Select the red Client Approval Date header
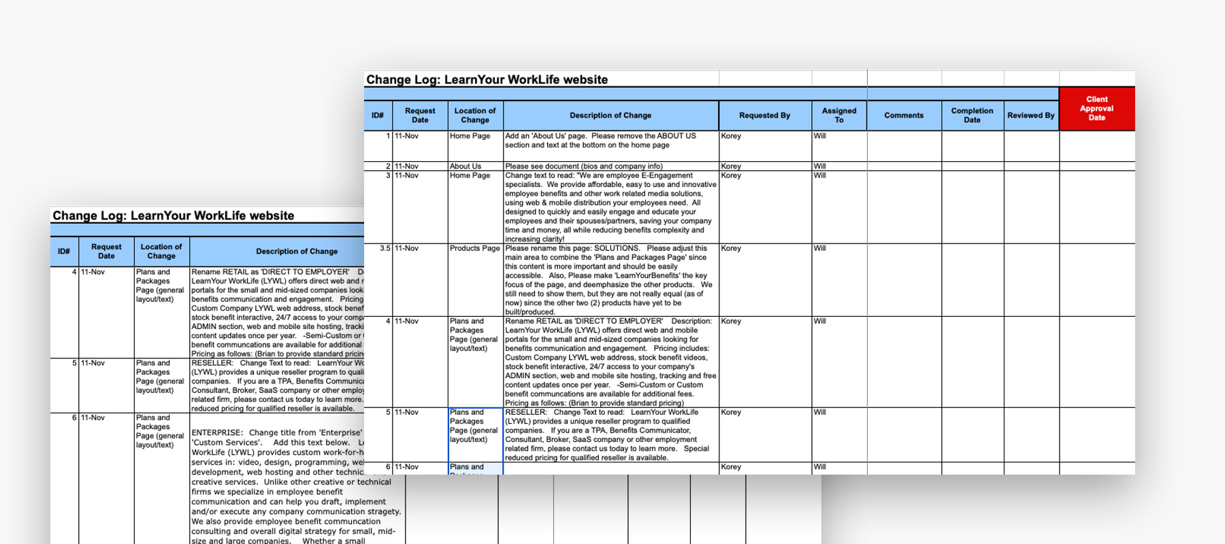The width and height of the screenshot is (1225, 544). point(1097,109)
